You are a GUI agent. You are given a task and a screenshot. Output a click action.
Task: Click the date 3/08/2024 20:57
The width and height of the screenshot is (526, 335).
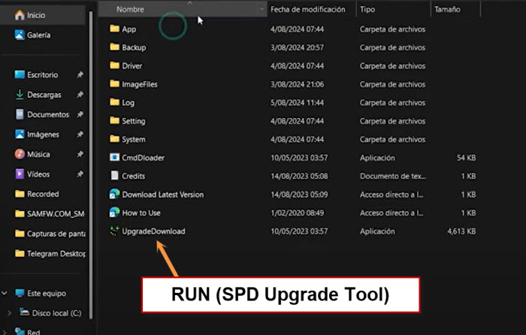(x=298, y=47)
